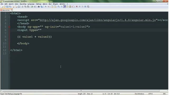The image size is (169, 95).
Task: Toggle the highlighted Indent Guide button
Action: [x=64, y=7]
